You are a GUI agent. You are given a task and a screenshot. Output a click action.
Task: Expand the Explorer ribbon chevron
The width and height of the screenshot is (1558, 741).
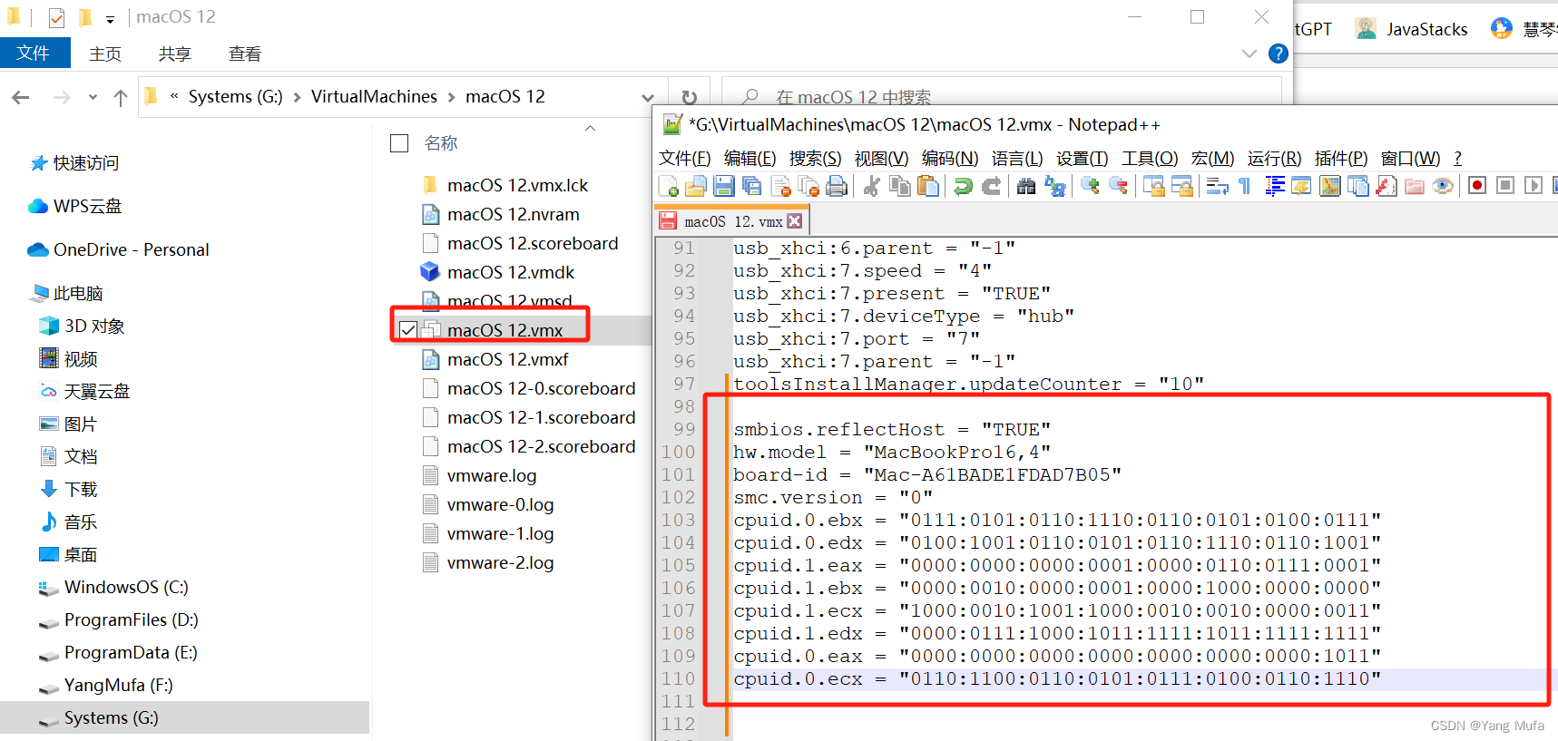[x=1249, y=54]
